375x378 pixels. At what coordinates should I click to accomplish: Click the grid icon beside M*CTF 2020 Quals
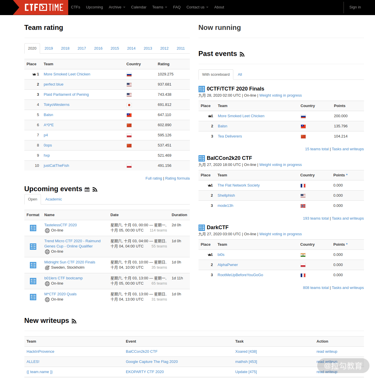pyautogui.click(x=33, y=297)
